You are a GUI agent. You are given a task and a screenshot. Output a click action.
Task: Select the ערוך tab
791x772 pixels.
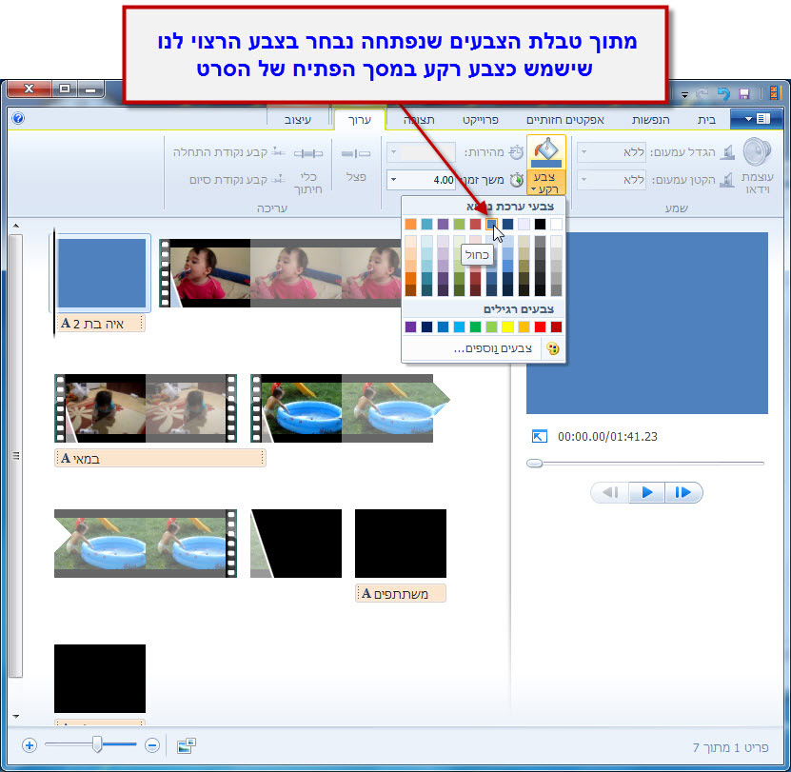tap(360, 120)
